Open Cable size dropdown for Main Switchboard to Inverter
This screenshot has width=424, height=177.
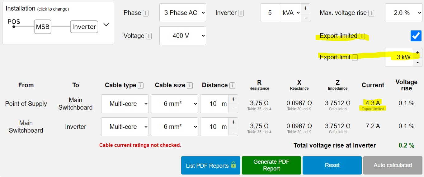point(174,127)
